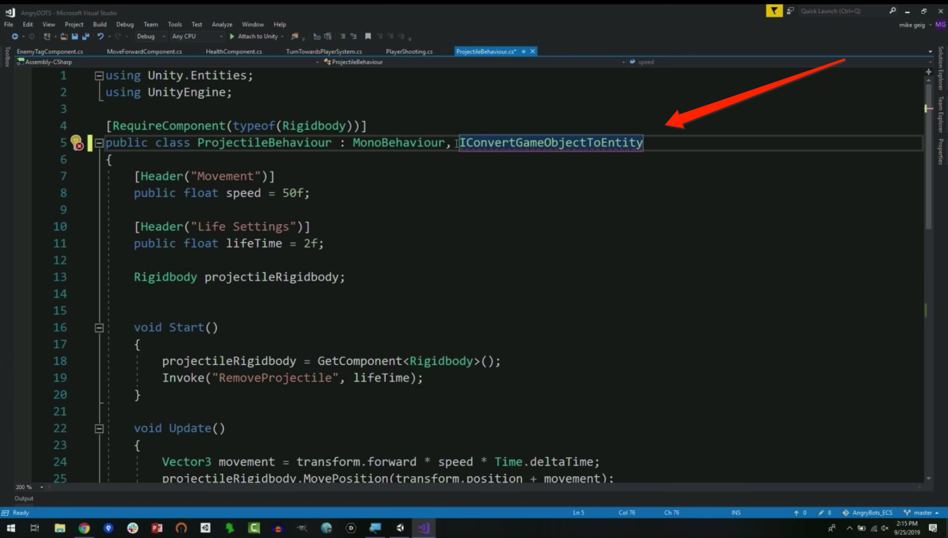Open Visual Studio from the Windows taskbar
The width and height of the screenshot is (948, 538).
point(423,528)
